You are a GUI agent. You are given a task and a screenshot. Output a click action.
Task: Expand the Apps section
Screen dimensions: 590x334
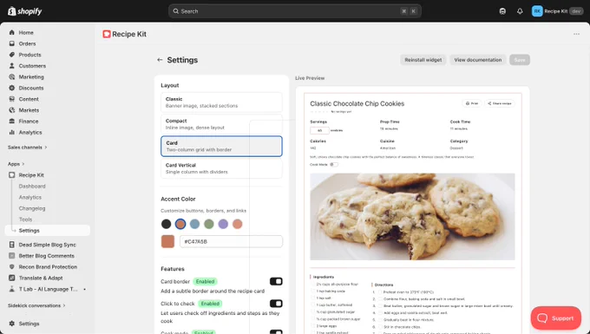pos(16,164)
